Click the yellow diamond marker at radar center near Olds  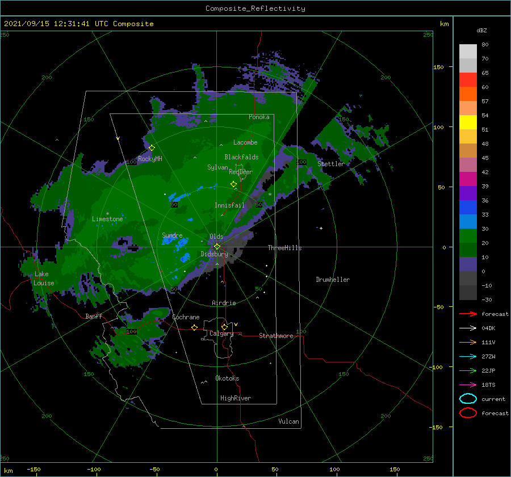(217, 247)
